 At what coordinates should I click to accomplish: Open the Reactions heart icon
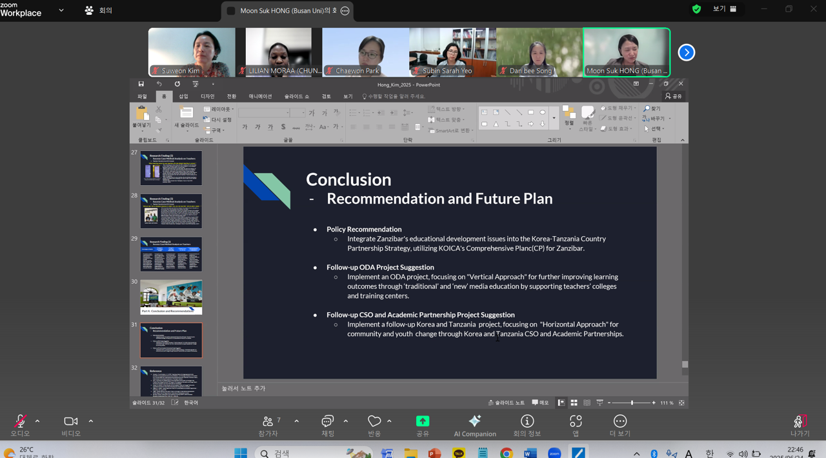[374, 422]
